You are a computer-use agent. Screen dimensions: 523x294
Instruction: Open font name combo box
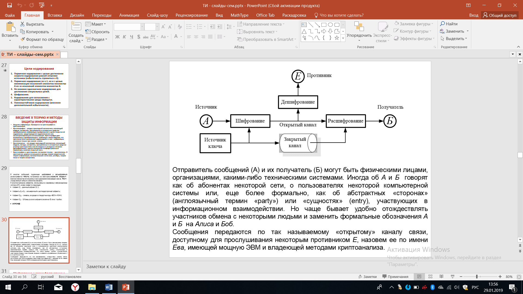tap(129, 27)
